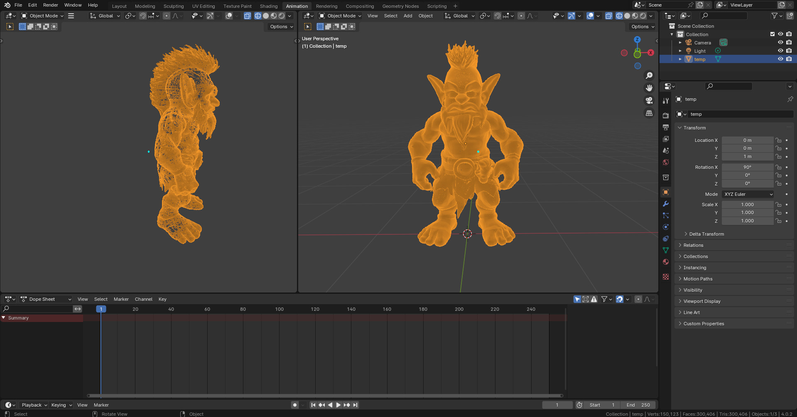Jump to the last frame of playback
Viewport: 797px width, 417px height.
[355, 405]
